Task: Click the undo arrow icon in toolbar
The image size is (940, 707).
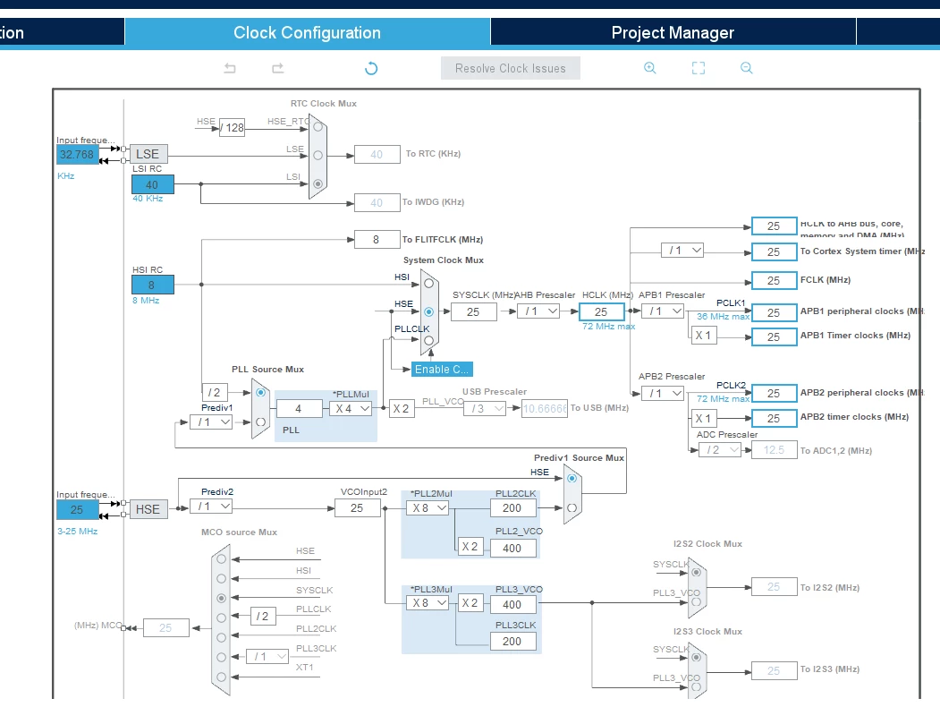Action: pos(230,68)
